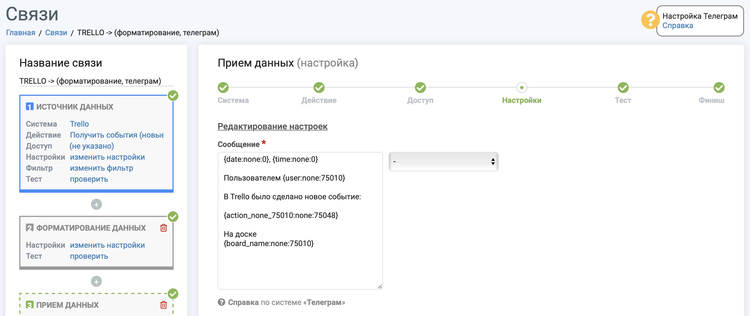The image size is (750, 316).
Task: Click the green number 3 icon of Прием данных
Action: [x=30, y=305]
